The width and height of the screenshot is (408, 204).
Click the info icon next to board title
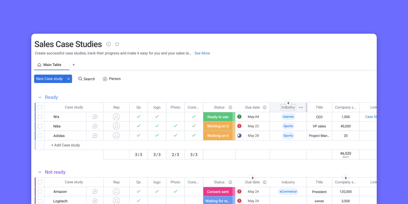tap(109, 44)
